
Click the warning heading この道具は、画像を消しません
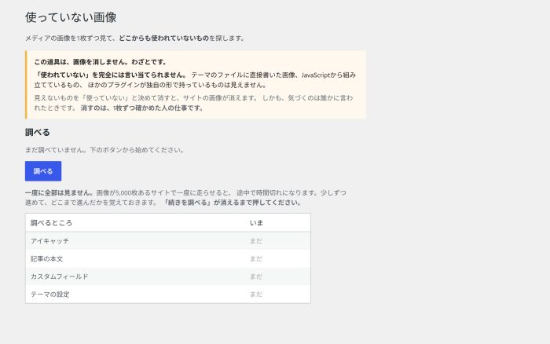tap(101, 62)
